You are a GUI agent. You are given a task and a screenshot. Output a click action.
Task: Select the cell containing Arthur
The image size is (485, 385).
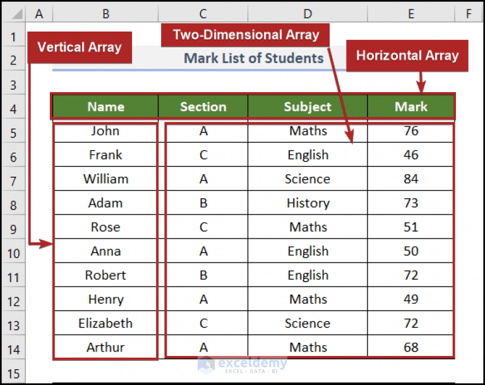coord(105,347)
